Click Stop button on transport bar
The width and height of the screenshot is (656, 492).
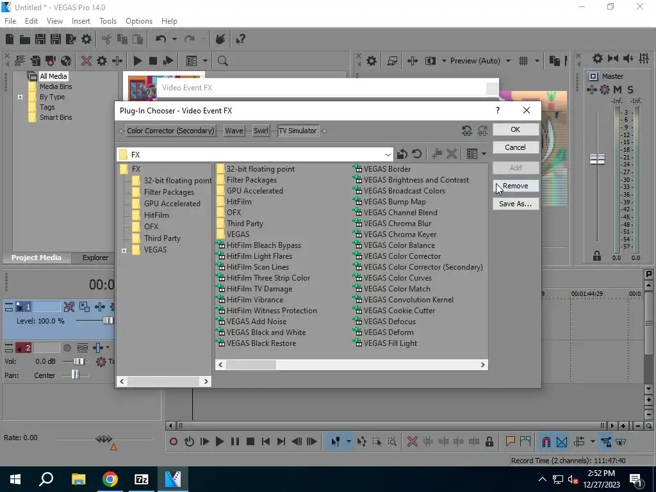tap(250, 442)
